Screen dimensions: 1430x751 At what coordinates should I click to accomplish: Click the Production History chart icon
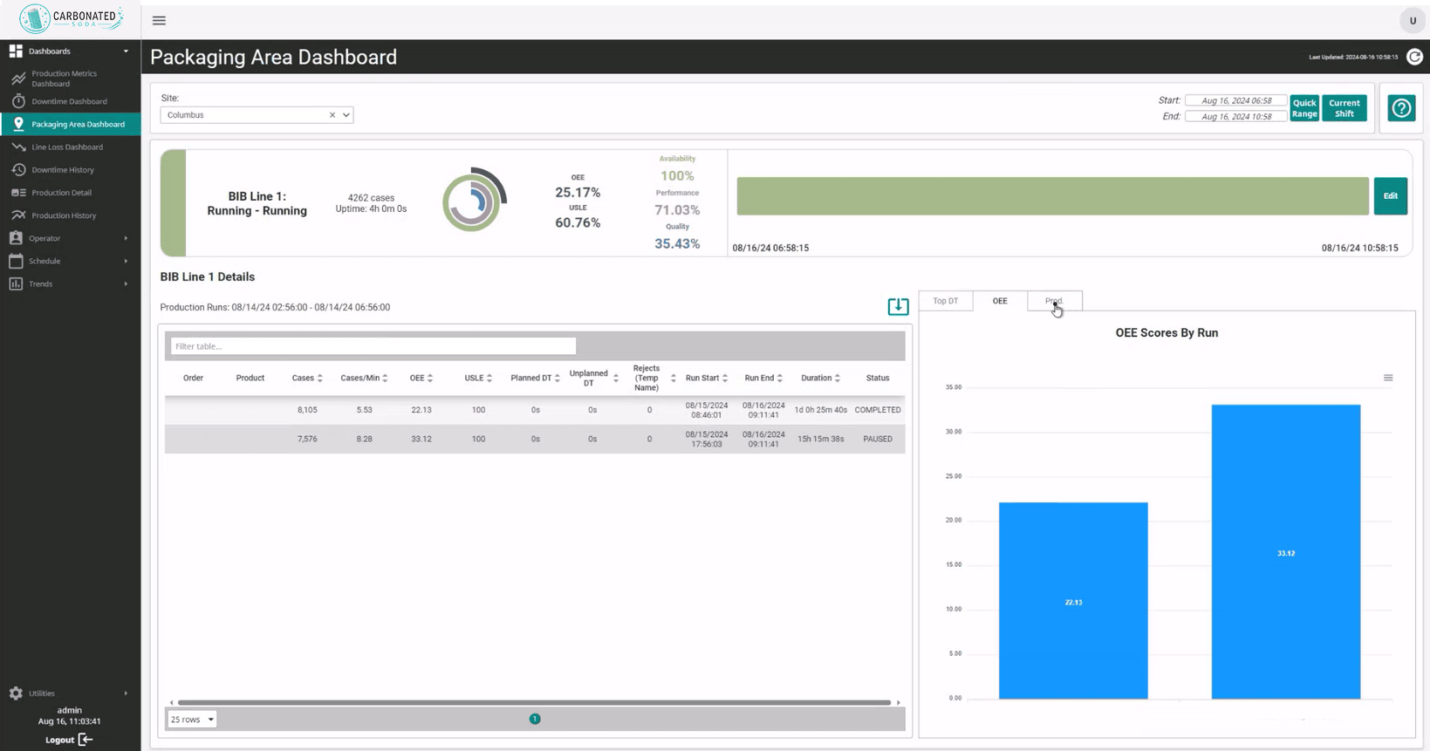point(18,215)
